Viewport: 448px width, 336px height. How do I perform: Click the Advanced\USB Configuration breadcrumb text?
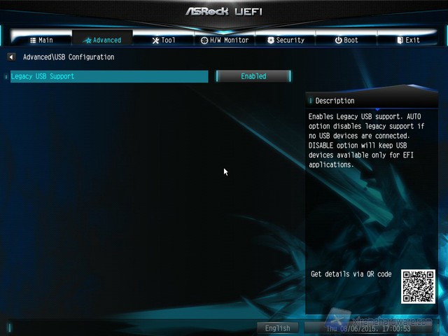69,57
